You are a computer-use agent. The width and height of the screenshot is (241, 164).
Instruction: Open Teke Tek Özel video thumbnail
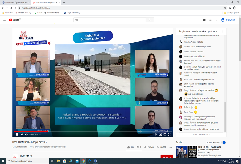[187, 152]
